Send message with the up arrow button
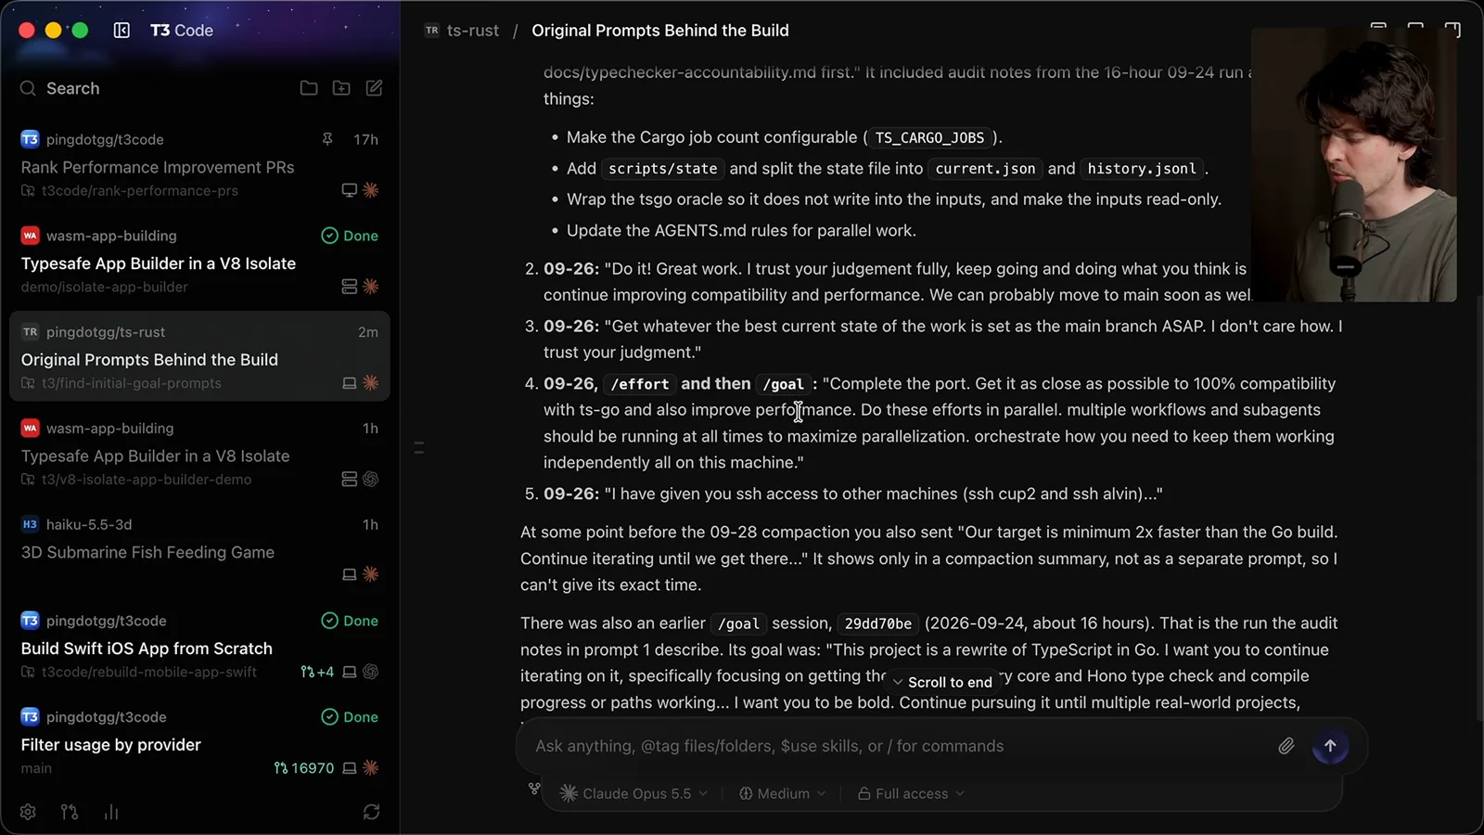 pyautogui.click(x=1330, y=746)
